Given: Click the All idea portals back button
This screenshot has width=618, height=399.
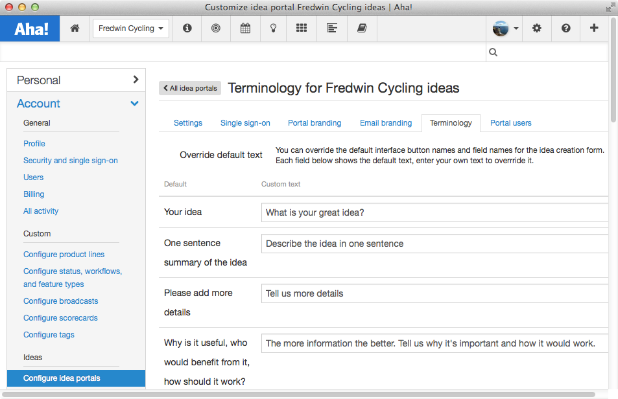Looking at the screenshot, I should tap(189, 88).
